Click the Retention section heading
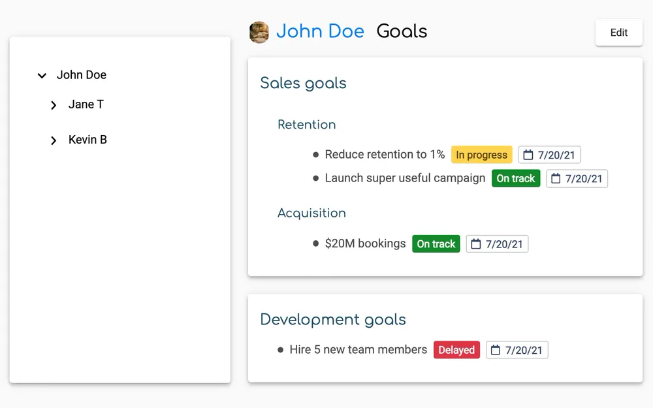The height and width of the screenshot is (408, 653). point(306,125)
